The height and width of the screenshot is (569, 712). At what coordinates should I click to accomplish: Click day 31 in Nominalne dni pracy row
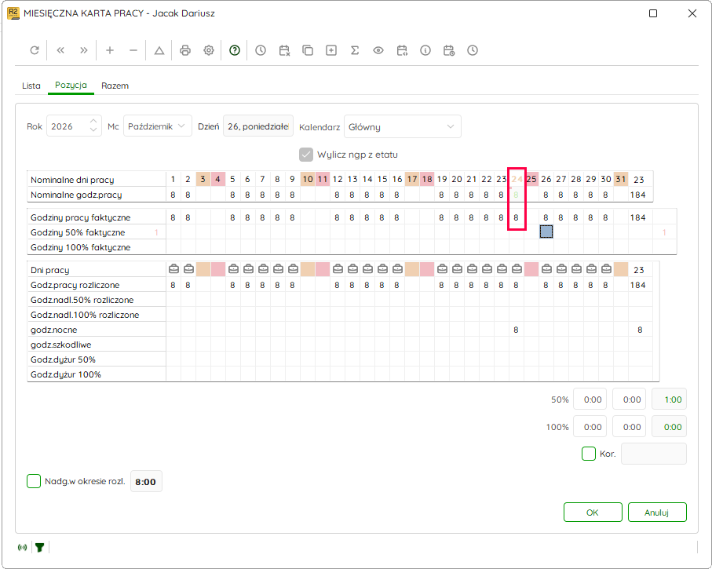tap(621, 179)
